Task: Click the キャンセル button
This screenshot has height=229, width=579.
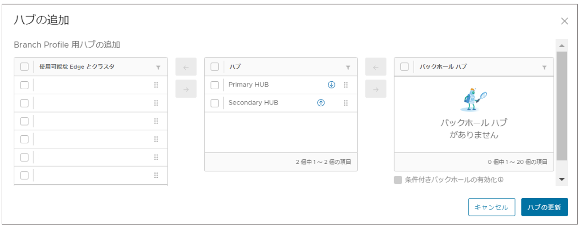Action: coord(492,207)
